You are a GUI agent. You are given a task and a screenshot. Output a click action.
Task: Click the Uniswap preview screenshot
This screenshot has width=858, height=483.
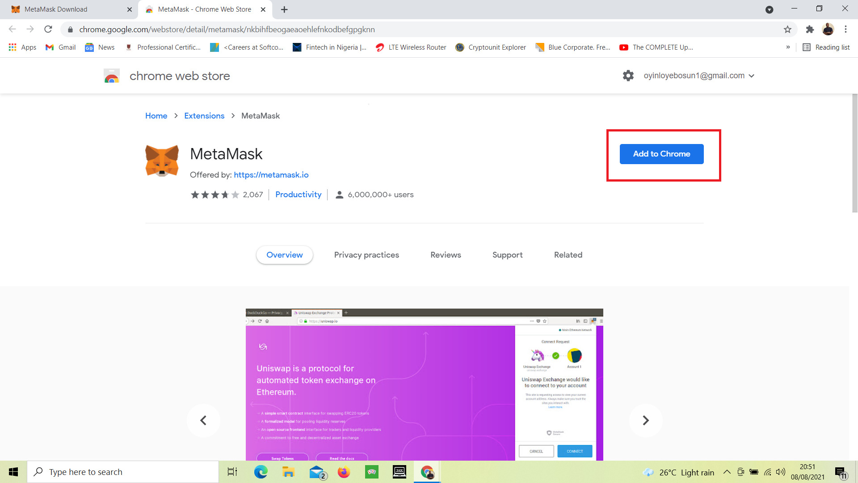tap(425, 385)
